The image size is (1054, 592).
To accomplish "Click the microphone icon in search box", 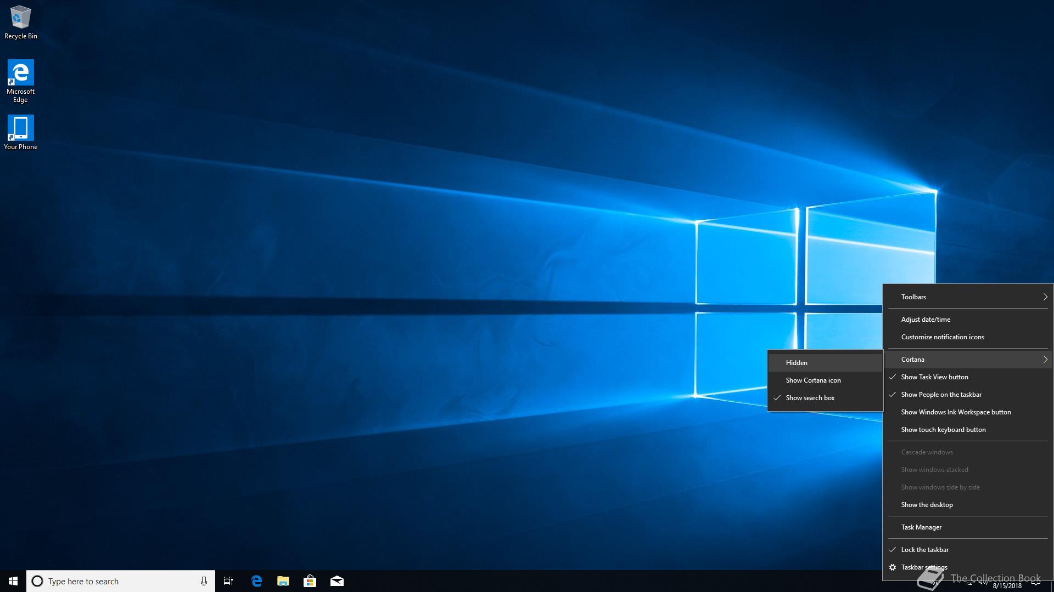I will [204, 581].
